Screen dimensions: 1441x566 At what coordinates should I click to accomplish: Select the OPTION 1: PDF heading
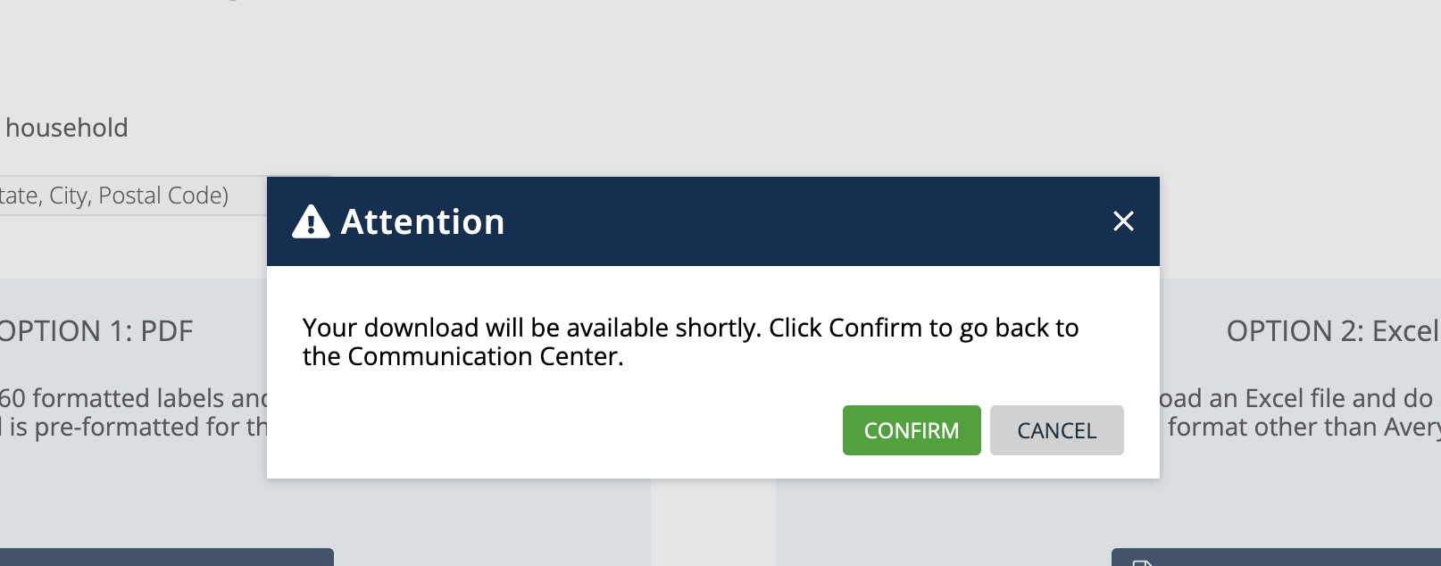point(96,331)
